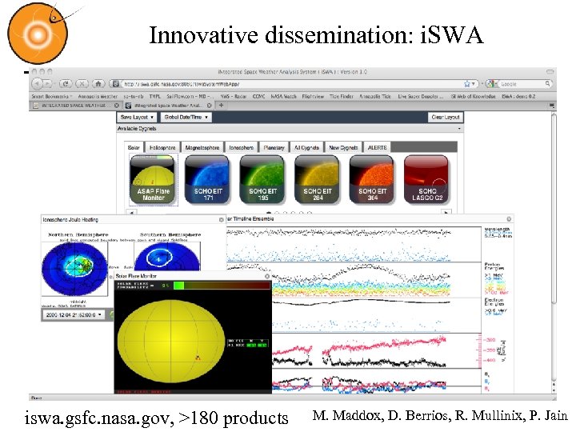
Task: Open the SOHO EIT 304 cygnet
Action: (x=372, y=180)
